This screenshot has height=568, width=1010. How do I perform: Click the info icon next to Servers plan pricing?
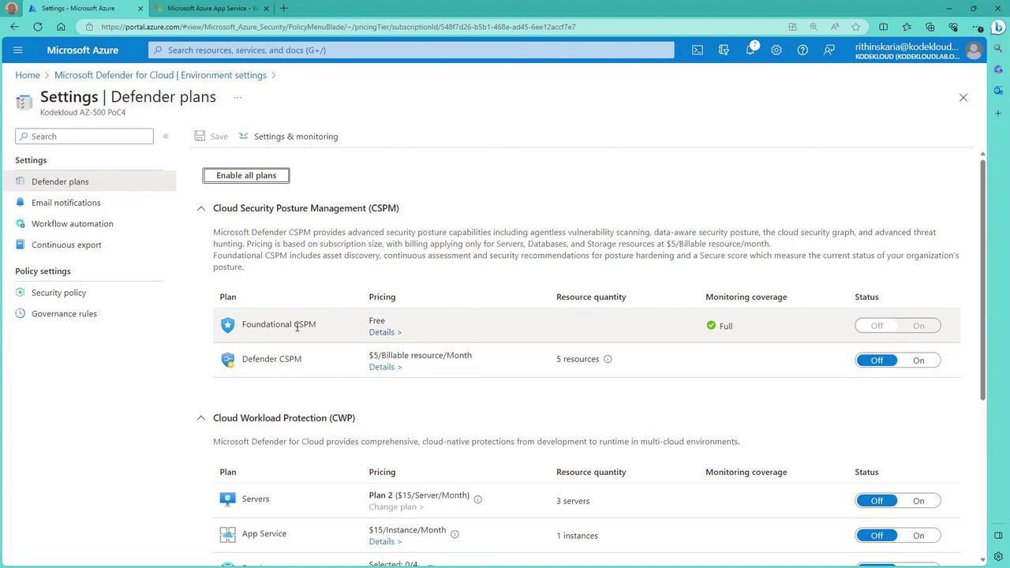tap(478, 499)
